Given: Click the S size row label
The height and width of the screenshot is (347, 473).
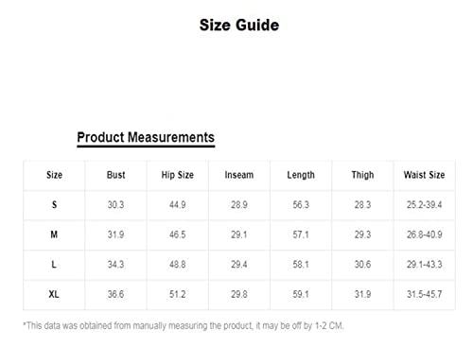Looking at the screenshot, I should point(54,205).
